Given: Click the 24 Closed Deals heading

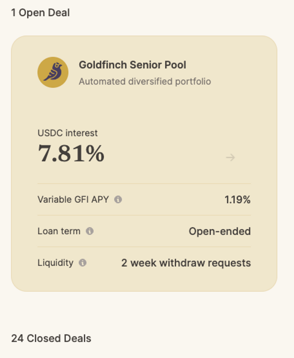Looking at the screenshot, I should pyautogui.click(x=51, y=338).
